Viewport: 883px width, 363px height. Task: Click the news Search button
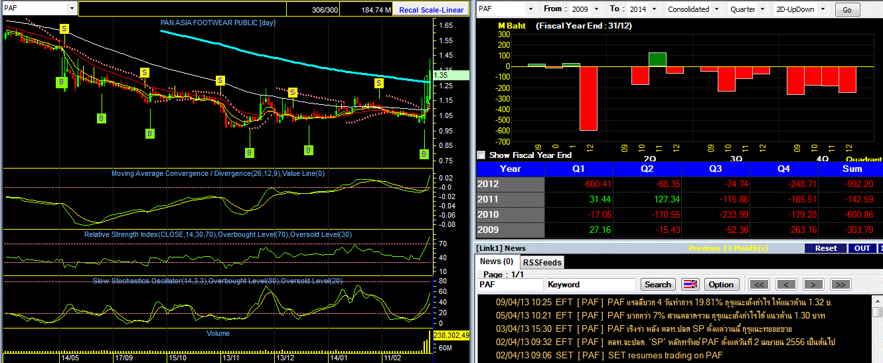tap(657, 284)
